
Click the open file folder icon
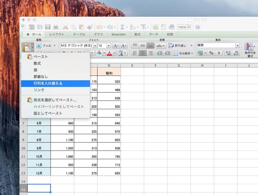[40, 27]
